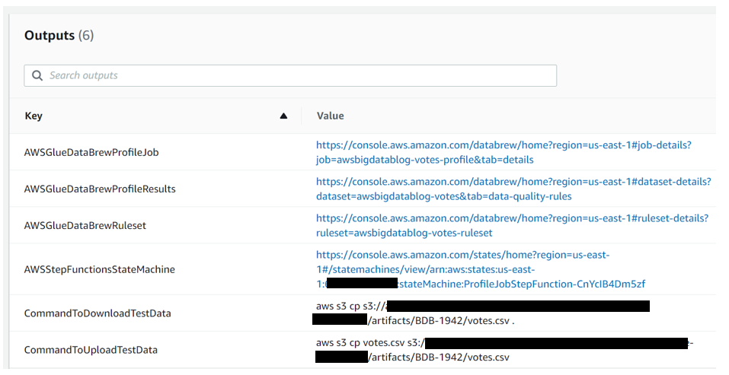The width and height of the screenshot is (729, 375).
Task: Select AWSGlueDataBrewRuleset key cell
Action: point(85,226)
